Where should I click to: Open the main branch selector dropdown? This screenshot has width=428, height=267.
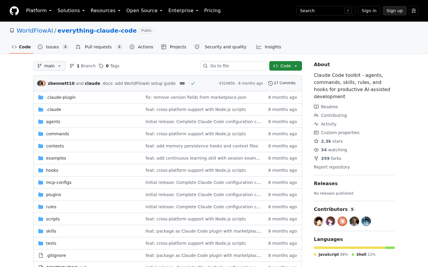pyautogui.click(x=49, y=66)
